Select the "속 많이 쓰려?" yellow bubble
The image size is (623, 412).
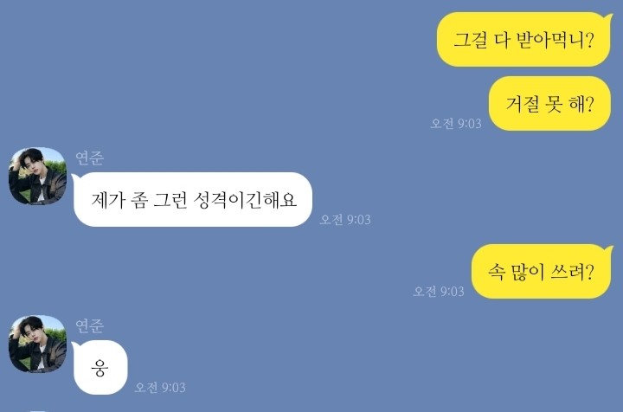coord(542,272)
